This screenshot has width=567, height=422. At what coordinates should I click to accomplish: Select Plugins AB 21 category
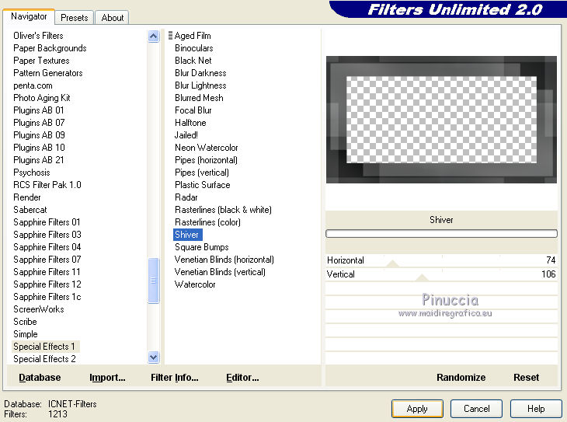(39, 160)
